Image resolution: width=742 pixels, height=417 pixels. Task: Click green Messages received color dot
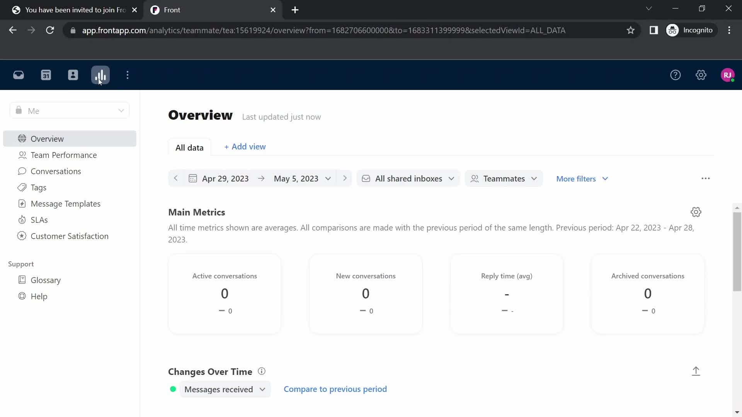(173, 389)
